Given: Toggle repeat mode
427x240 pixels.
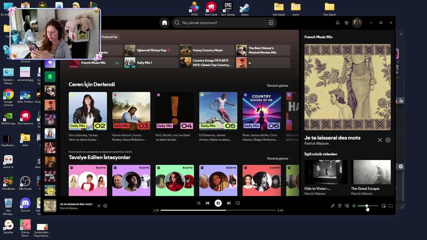Looking at the screenshot, I should click(238, 203).
